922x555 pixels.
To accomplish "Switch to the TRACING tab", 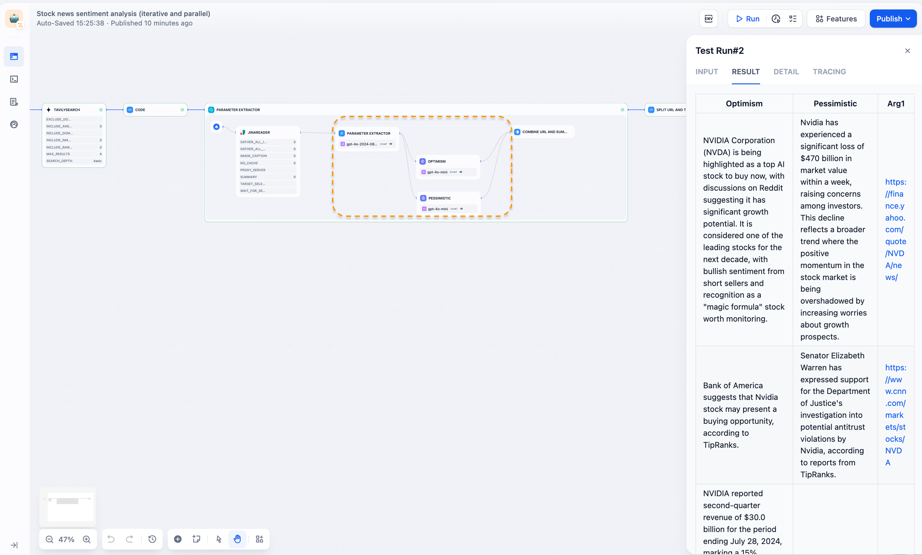I will pos(829,72).
